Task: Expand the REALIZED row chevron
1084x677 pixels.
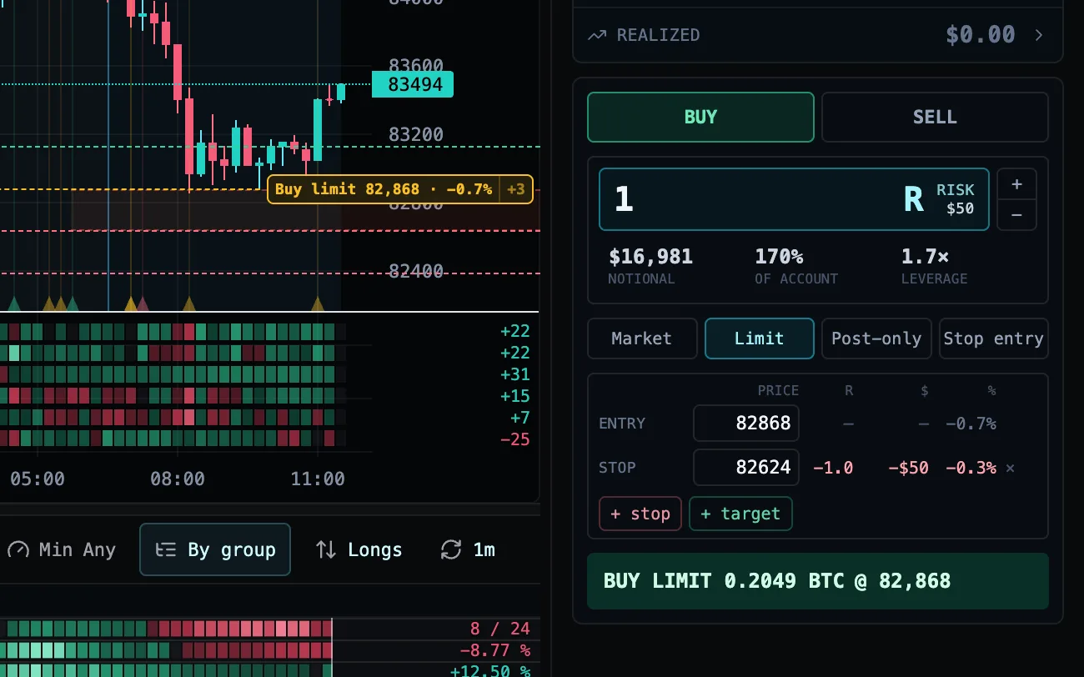Action: tap(1039, 35)
